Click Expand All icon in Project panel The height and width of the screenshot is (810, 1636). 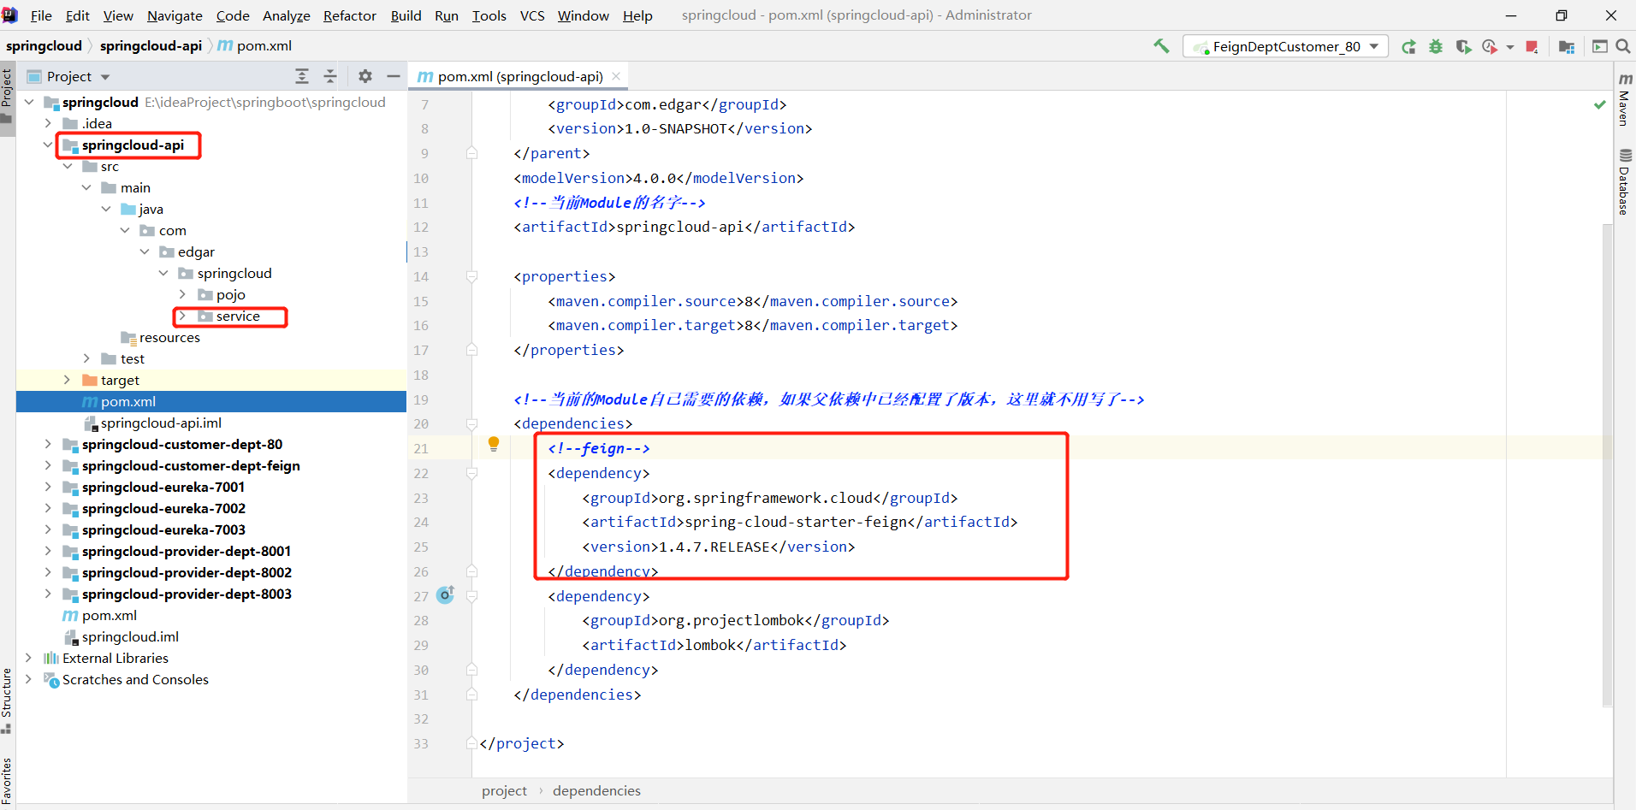click(x=302, y=77)
